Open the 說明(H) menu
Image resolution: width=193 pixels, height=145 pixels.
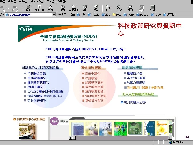(x=62, y=2)
